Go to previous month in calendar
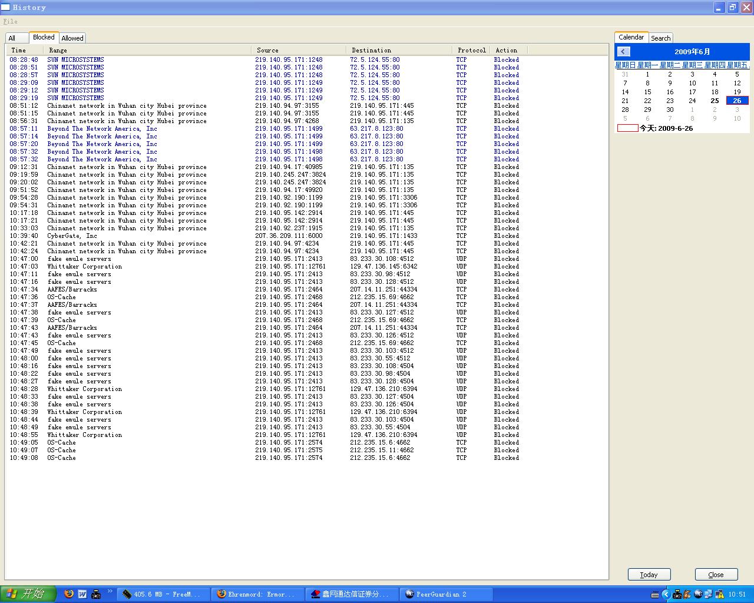Viewport: 754px width, 603px height. [623, 52]
